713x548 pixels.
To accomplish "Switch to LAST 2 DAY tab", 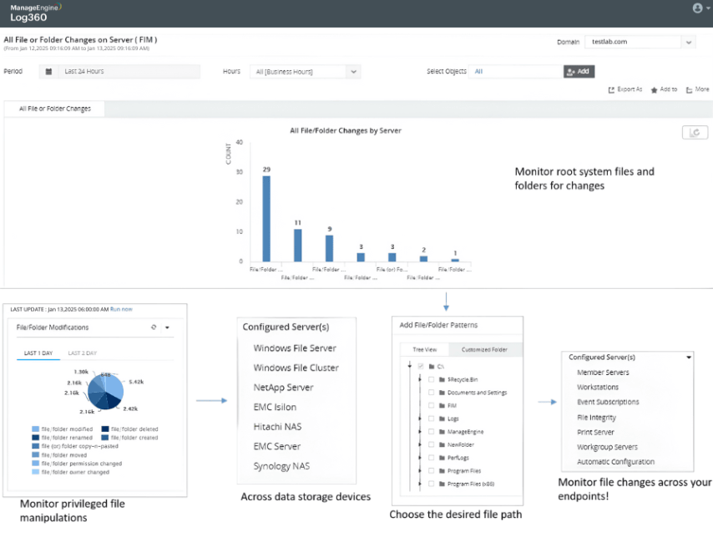I will pos(83,353).
